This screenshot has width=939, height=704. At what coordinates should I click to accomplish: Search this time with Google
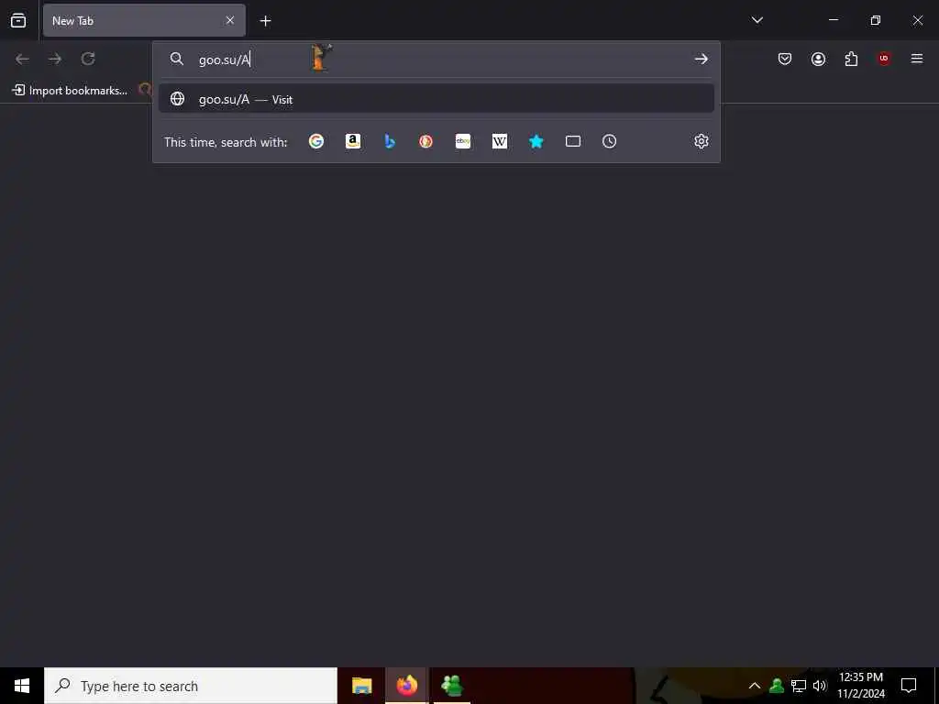(316, 141)
